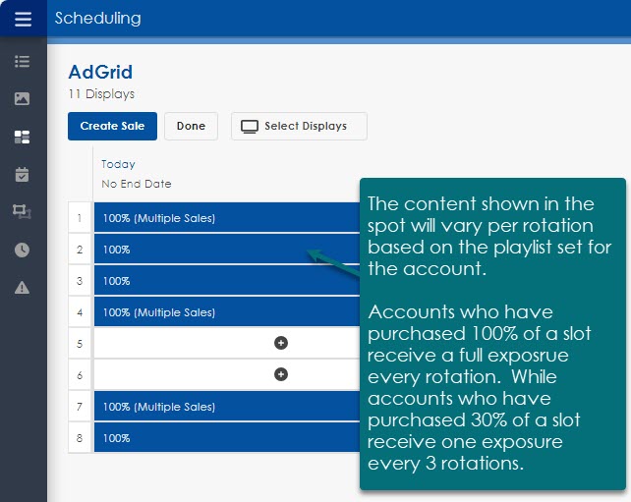Select the 100% bar in slot 8

pos(226,438)
